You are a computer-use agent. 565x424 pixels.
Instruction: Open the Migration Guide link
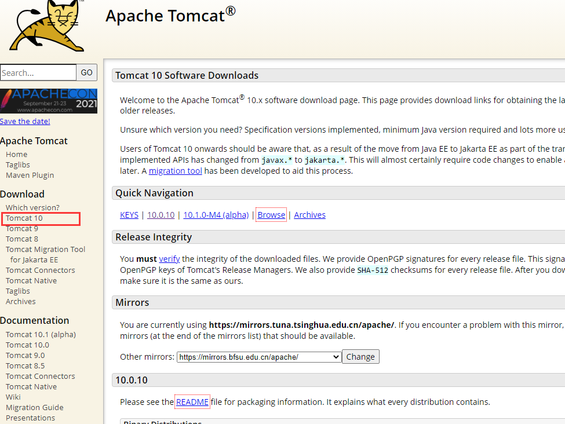point(35,407)
